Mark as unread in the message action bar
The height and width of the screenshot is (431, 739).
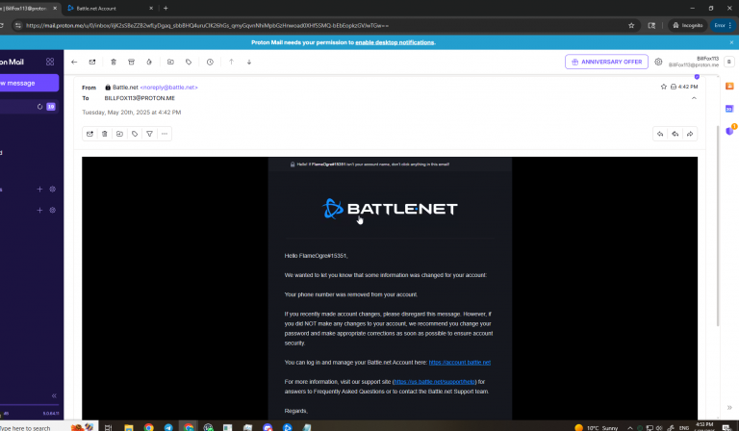[89, 134]
